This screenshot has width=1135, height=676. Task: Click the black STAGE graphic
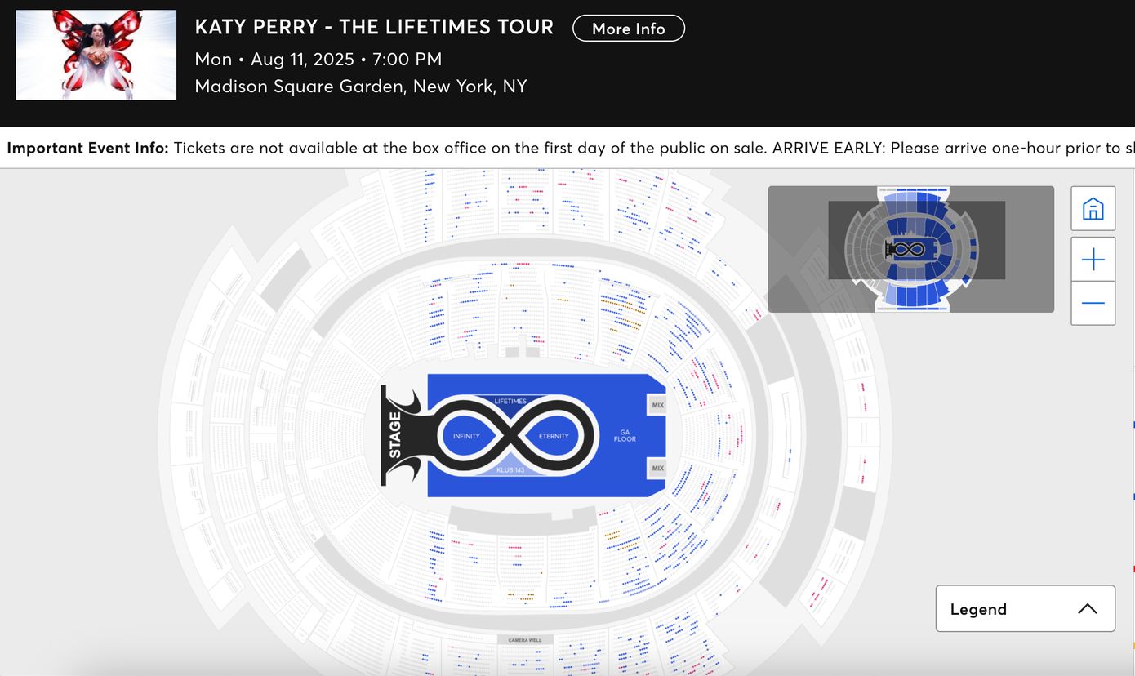point(397,435)
